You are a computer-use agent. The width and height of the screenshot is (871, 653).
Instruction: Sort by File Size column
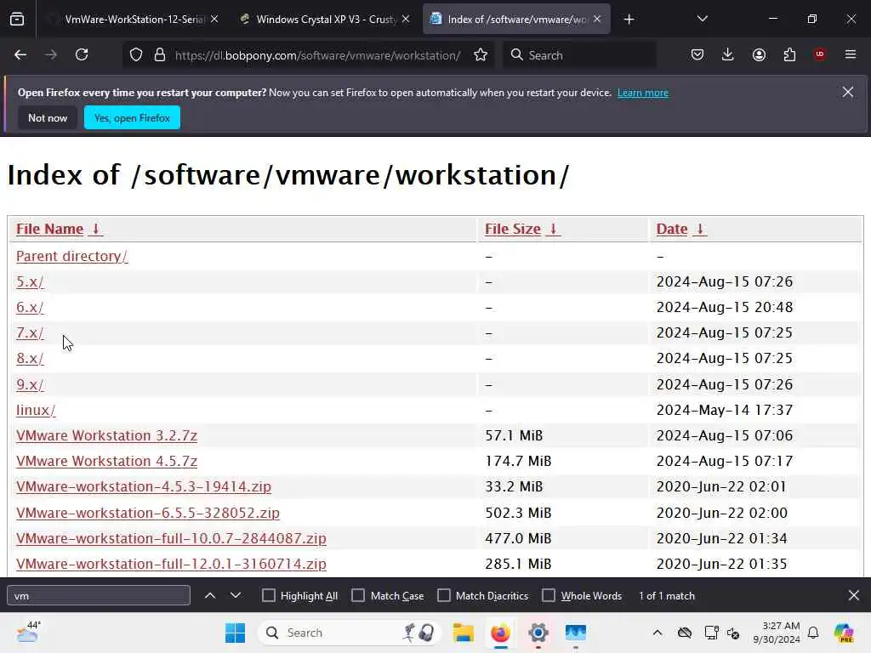[x=522, y=229]
